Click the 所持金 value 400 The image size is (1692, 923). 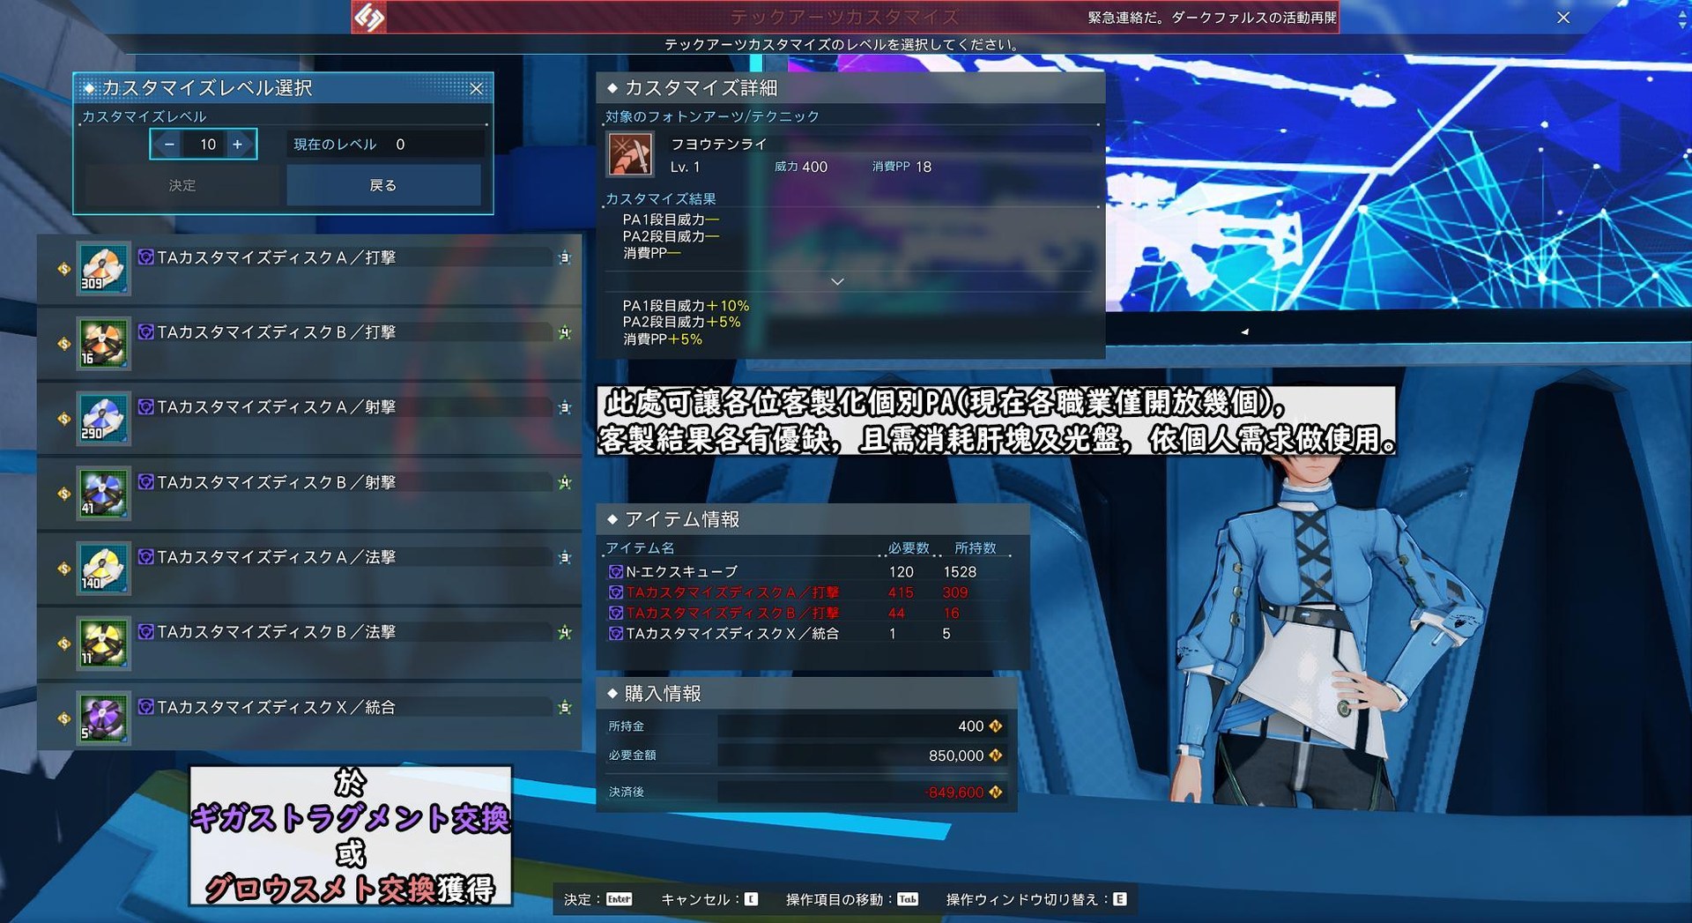(970, 726)
